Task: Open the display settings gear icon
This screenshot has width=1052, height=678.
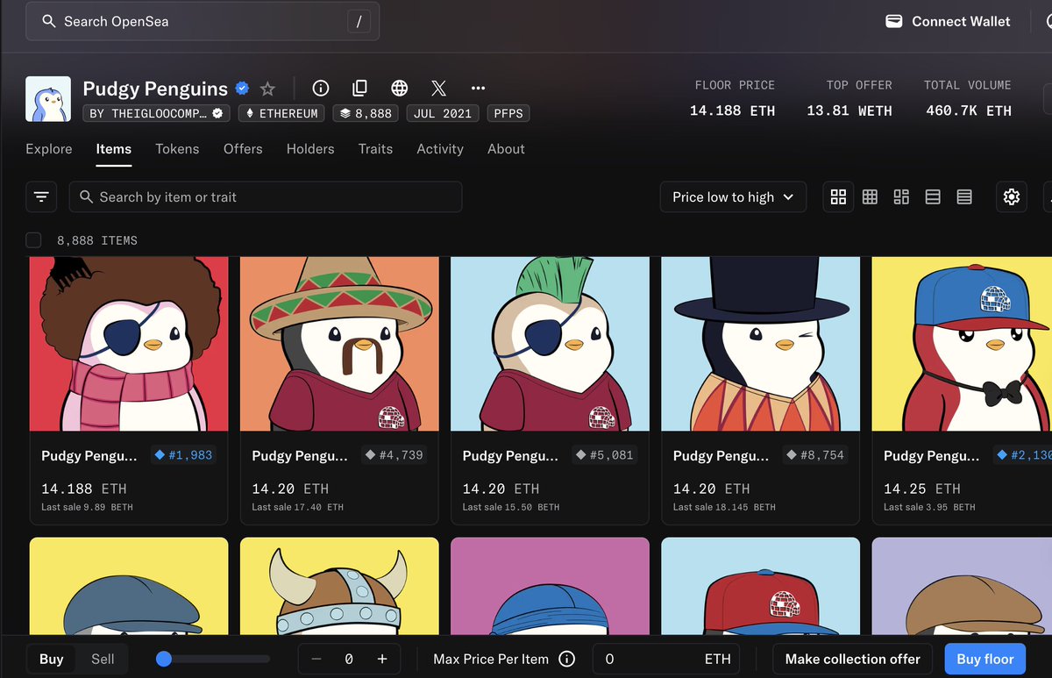Action: [1012, 196]
